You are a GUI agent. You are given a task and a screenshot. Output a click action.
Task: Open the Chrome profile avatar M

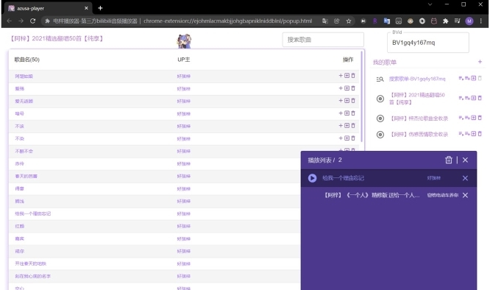(x=469, y=21)
